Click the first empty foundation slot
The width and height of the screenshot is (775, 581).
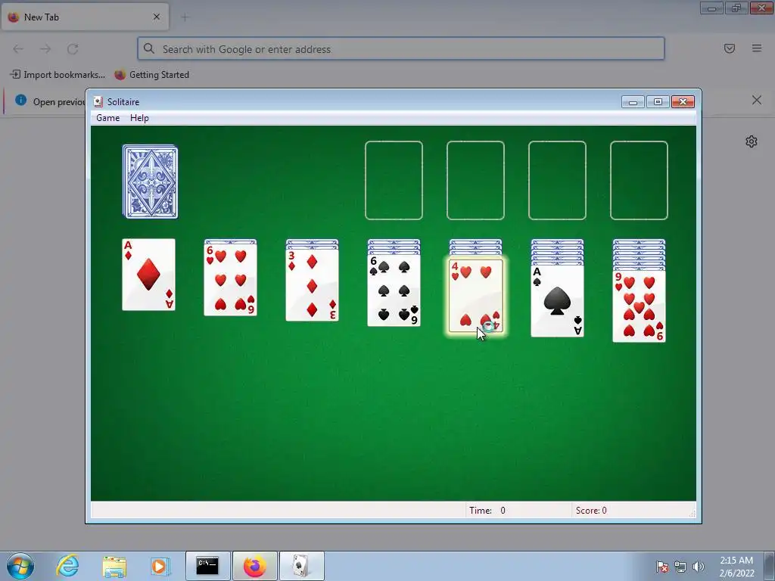click(394, 180)
